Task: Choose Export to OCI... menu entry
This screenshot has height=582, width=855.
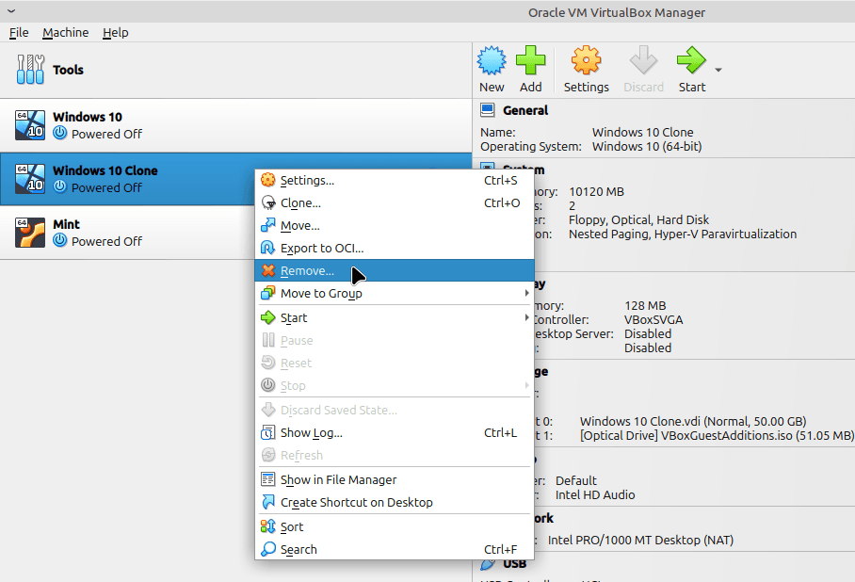Action: pyautogui.click(x=395, y=249)
